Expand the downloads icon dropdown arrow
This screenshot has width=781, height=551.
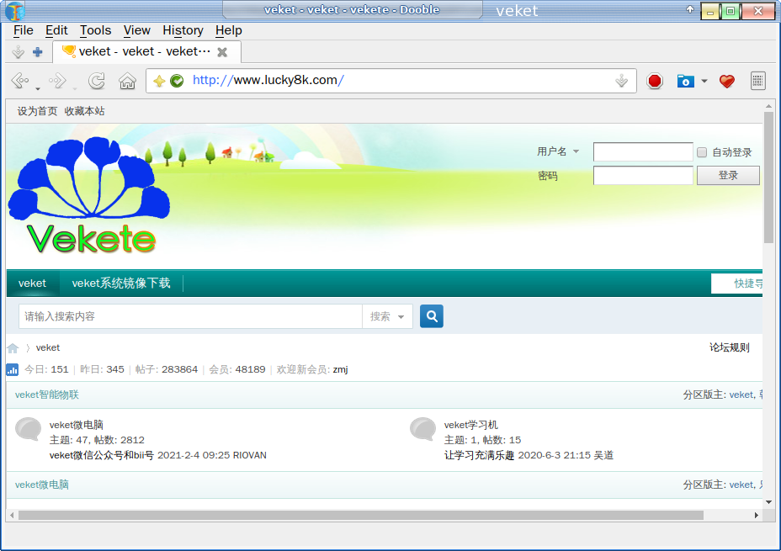coord(704,81)
